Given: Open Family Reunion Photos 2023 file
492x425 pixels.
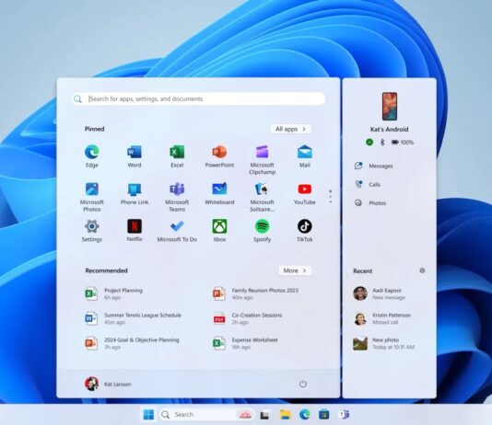Looking at the screenshot, I should (255, 293).
